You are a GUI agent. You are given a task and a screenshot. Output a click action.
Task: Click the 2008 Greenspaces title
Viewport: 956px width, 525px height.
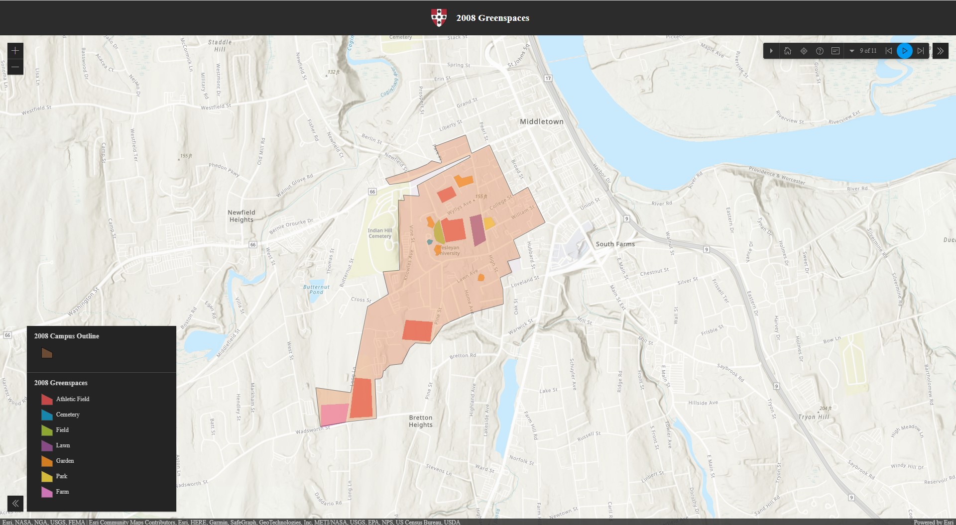(x=492, y=18)
